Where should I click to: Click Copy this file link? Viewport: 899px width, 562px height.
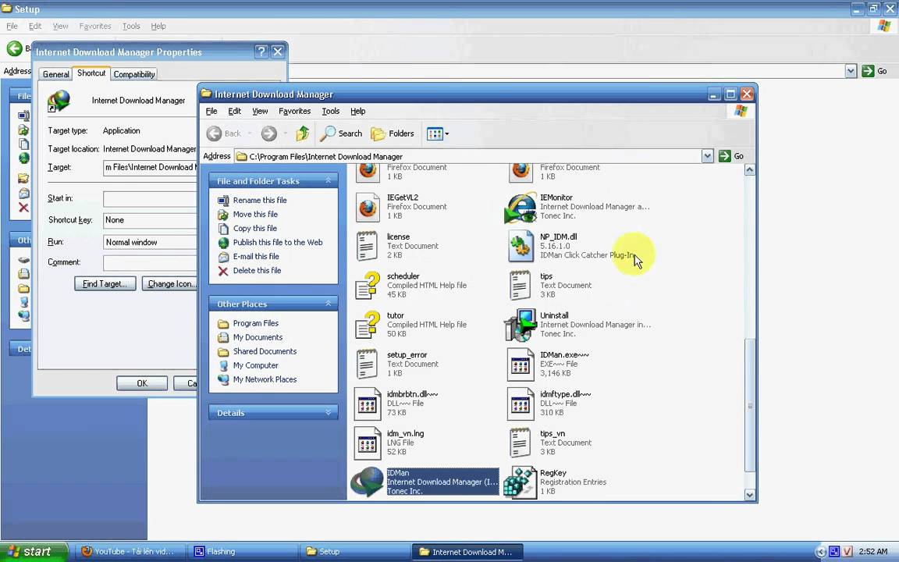click(x=254, y=228)
